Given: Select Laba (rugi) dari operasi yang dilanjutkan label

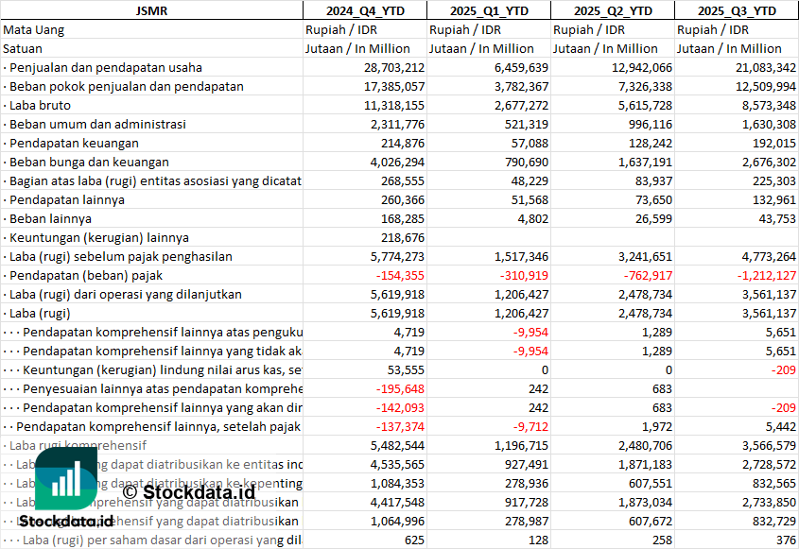Looking at the screenshot, I should point(126,295).
